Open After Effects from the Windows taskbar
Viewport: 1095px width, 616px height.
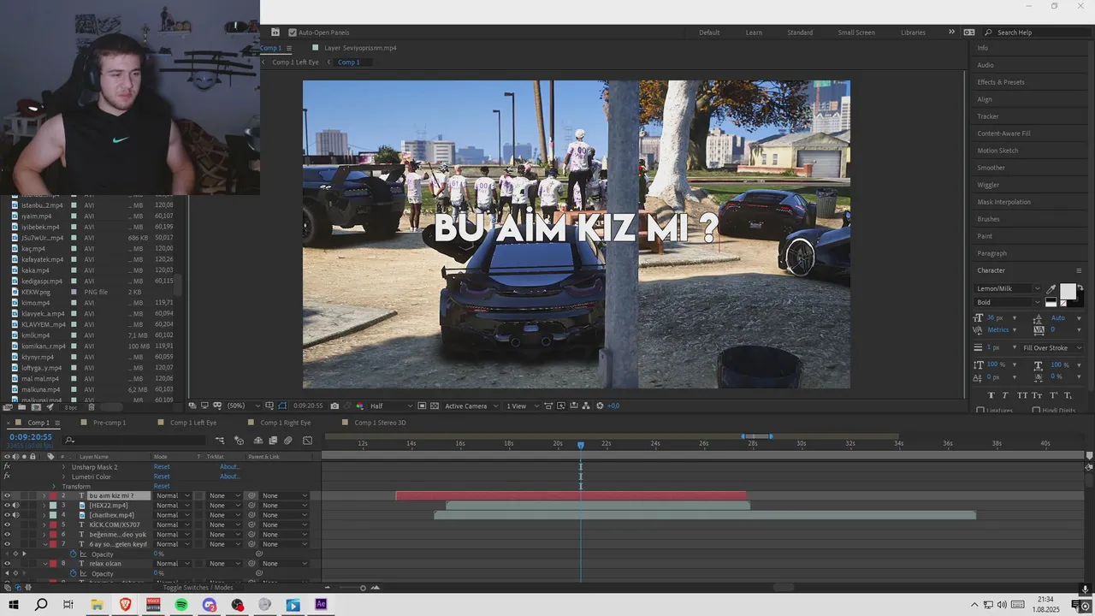click(x=321, y=605)
